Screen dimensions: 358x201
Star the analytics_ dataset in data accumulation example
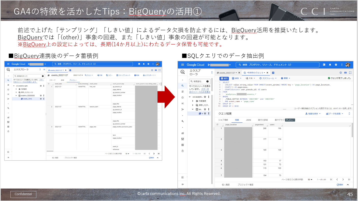41,96
